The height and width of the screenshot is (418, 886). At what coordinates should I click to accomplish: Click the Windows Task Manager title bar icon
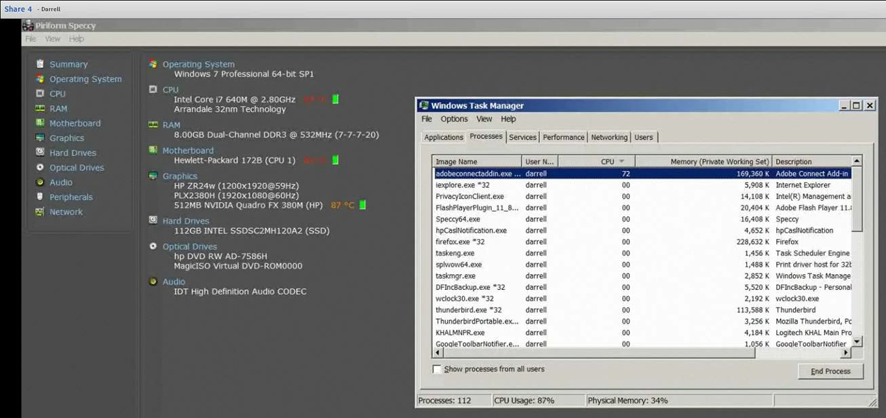(424, 105)
